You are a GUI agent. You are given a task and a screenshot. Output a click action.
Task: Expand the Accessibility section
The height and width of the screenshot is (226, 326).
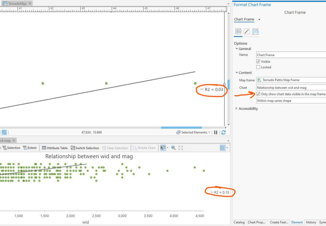click(x=236, y=108)
